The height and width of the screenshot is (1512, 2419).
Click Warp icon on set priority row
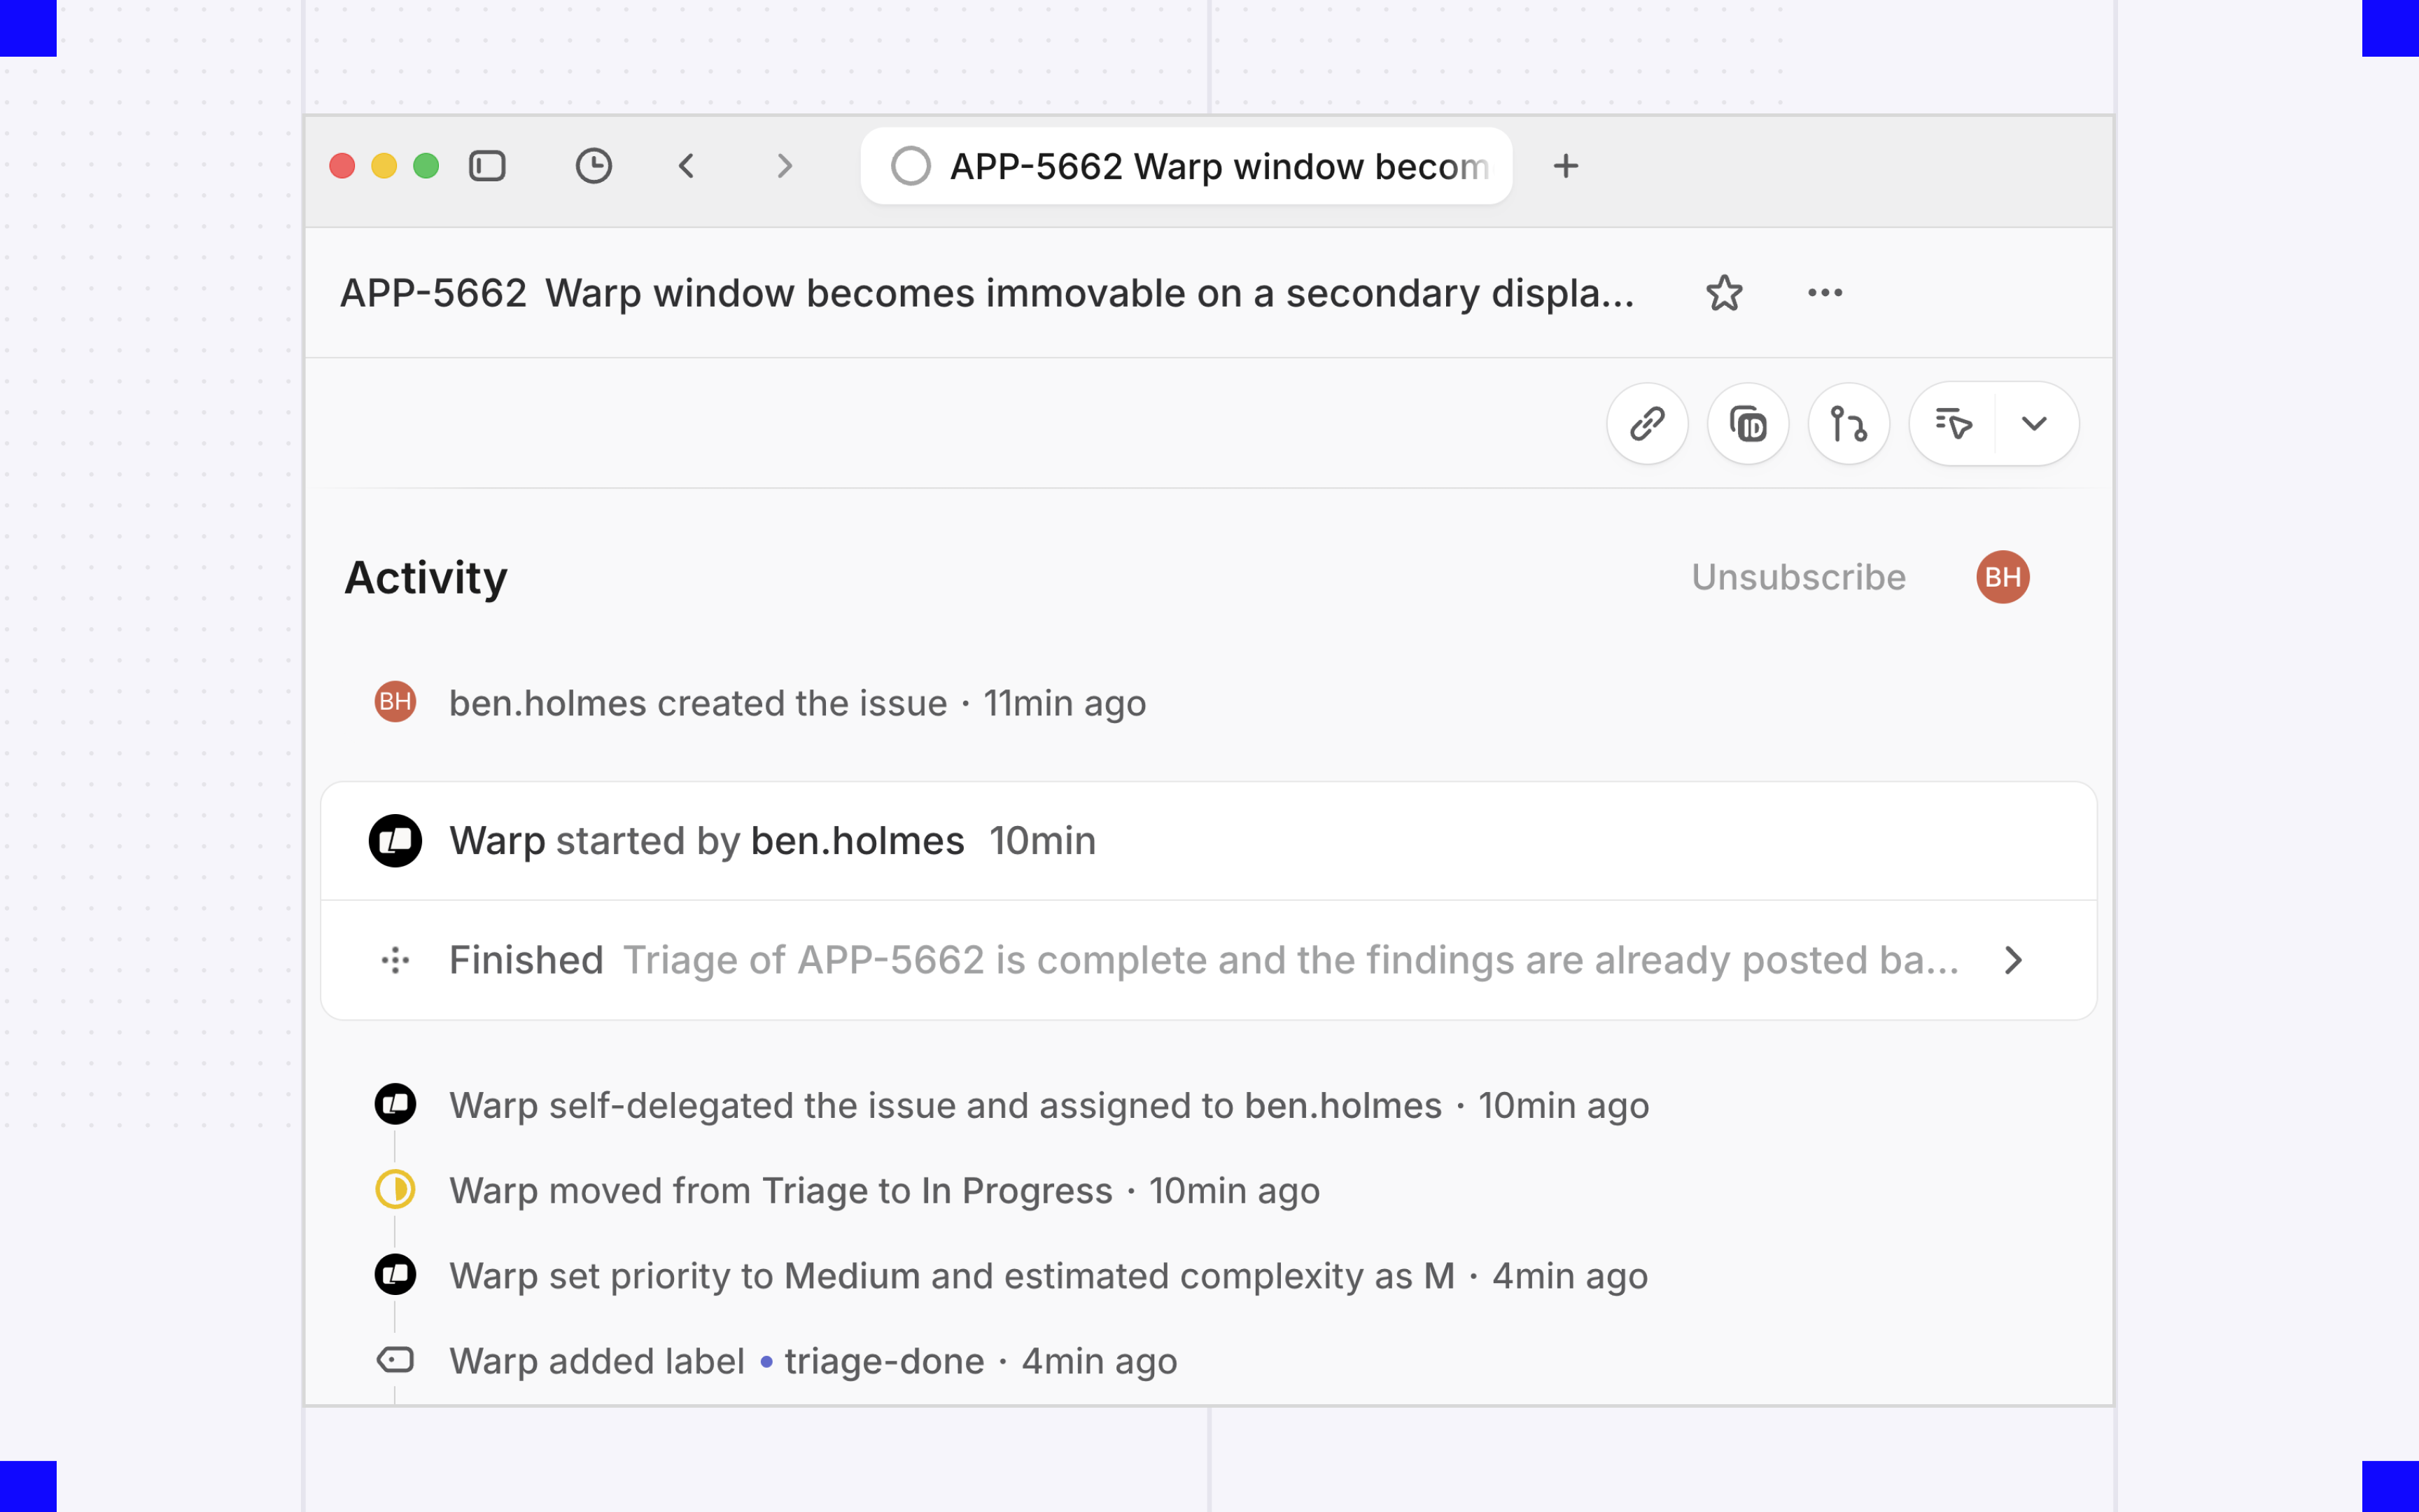pos(395,1275)
